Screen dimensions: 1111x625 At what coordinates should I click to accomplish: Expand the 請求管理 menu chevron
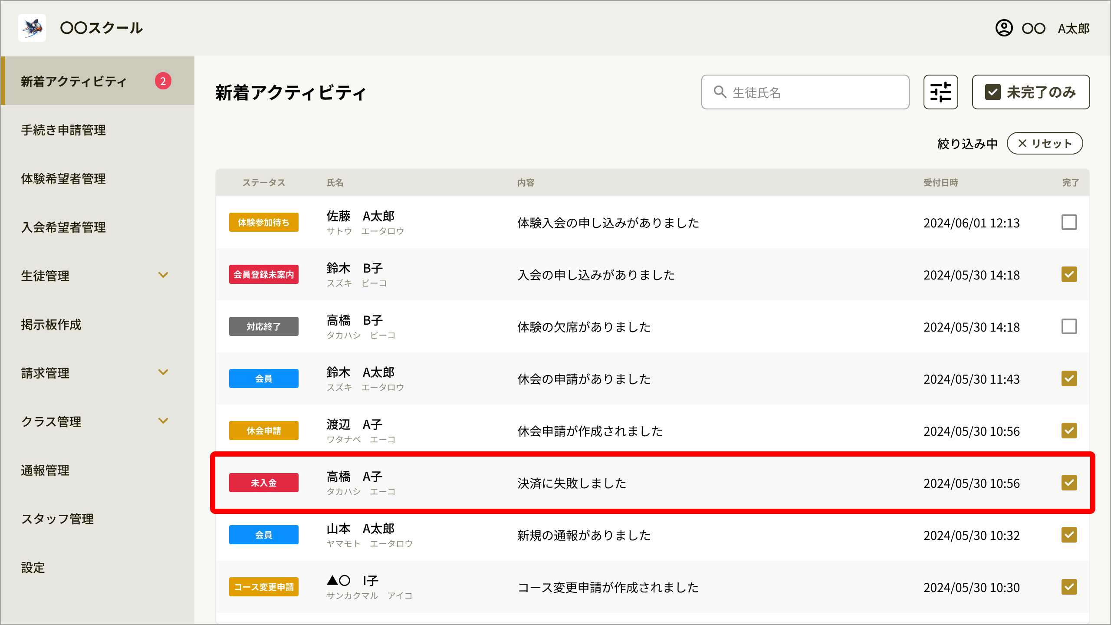click(163, 372)
